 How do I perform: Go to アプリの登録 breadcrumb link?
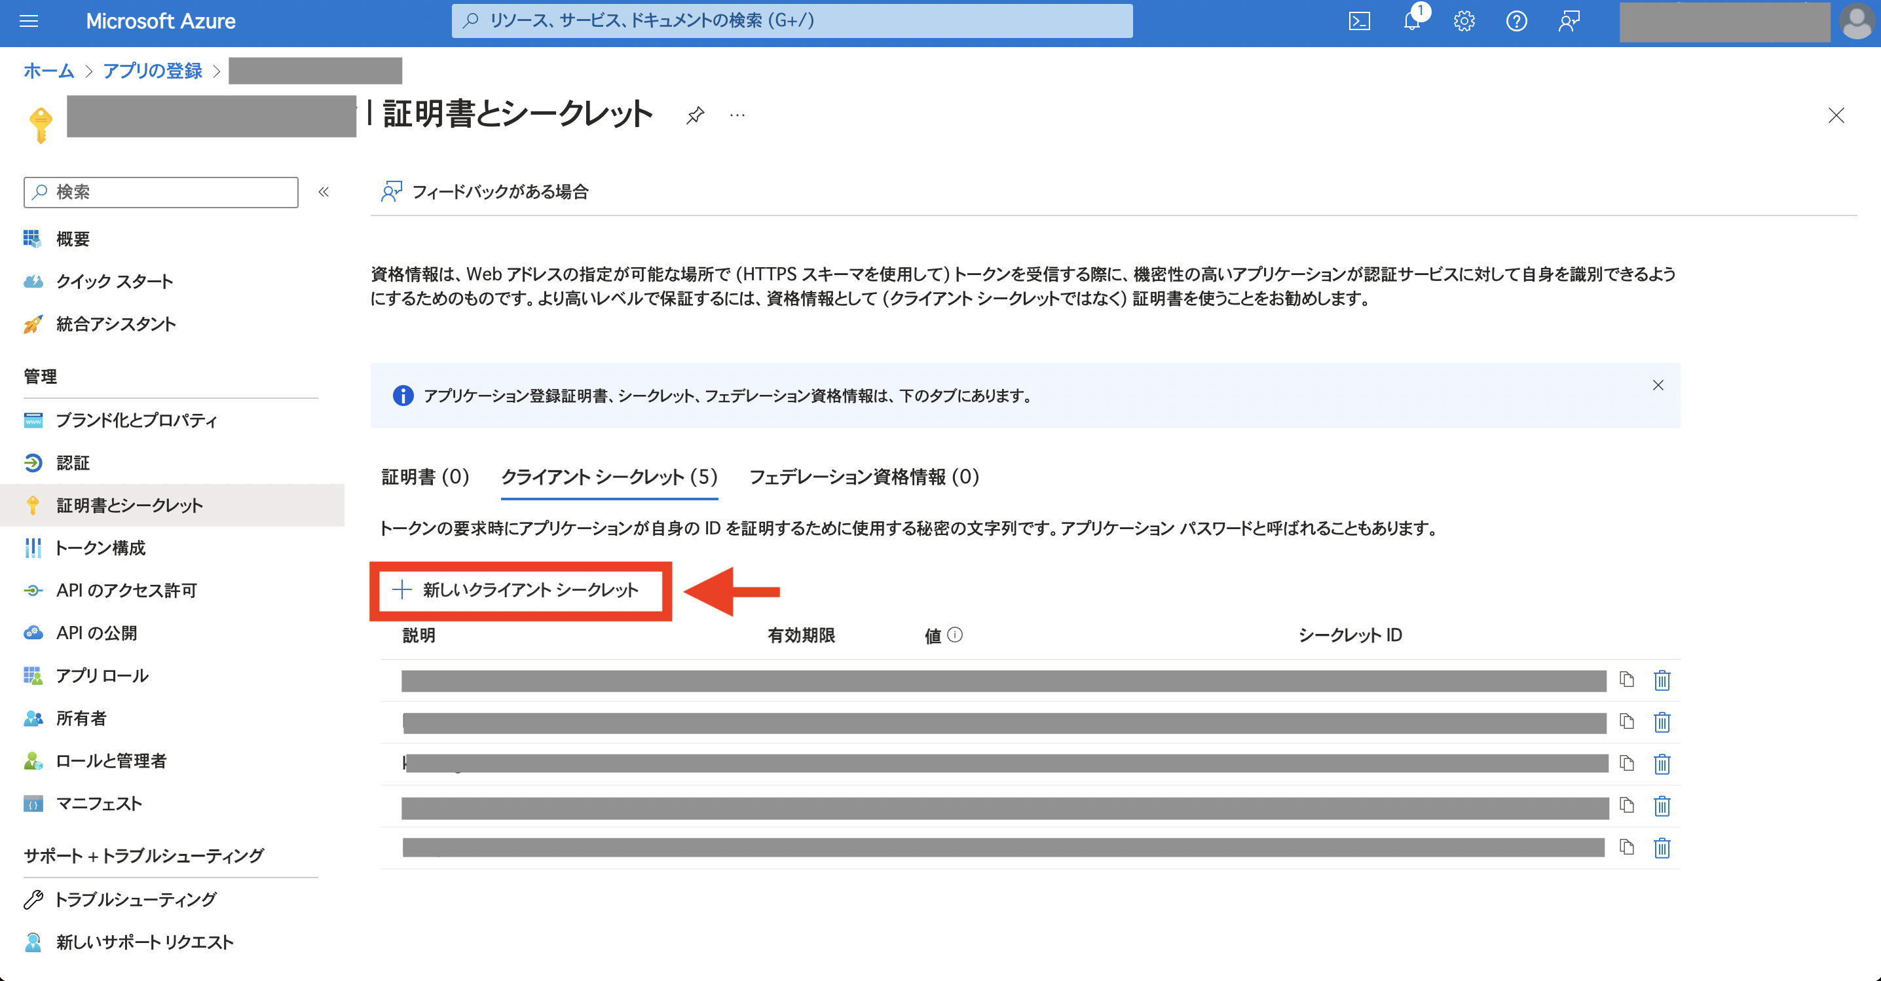[x=153, y=71]
